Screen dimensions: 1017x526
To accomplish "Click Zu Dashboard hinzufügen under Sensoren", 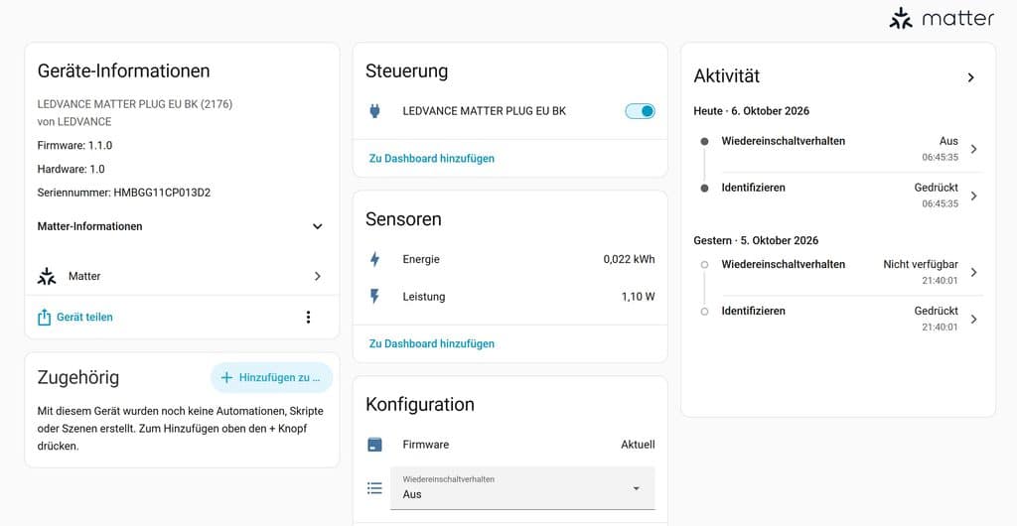I will [431, 343].
